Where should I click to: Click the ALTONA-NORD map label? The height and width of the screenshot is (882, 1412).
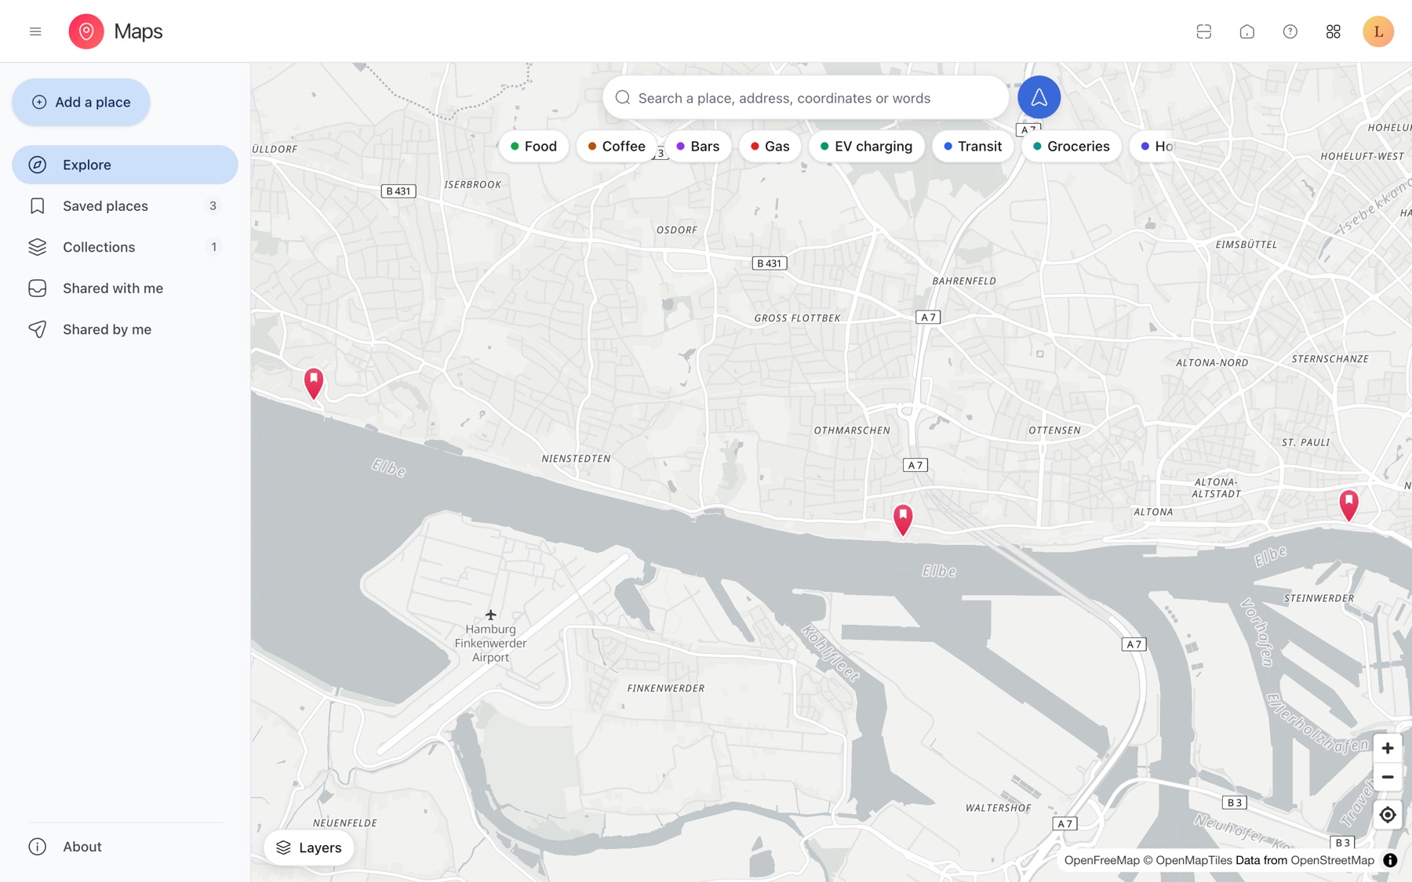click(x=1212, y=363)
